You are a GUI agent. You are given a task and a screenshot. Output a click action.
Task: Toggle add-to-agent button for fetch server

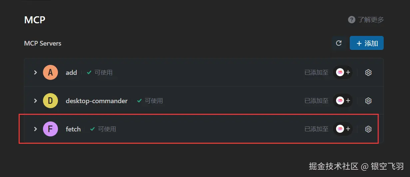tap(343, 129)
